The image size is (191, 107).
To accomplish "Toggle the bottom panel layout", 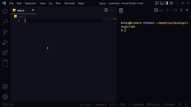I will pos(162,3).
